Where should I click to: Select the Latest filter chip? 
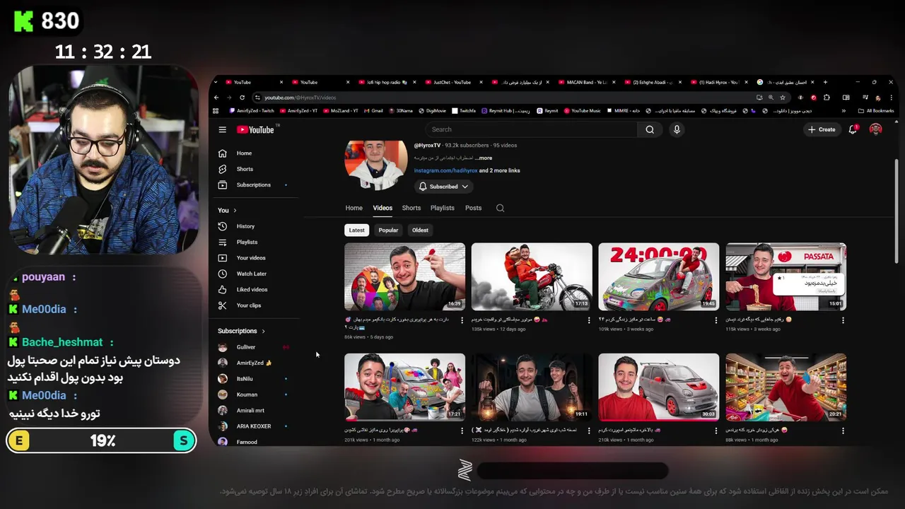[x=357, y=230]
